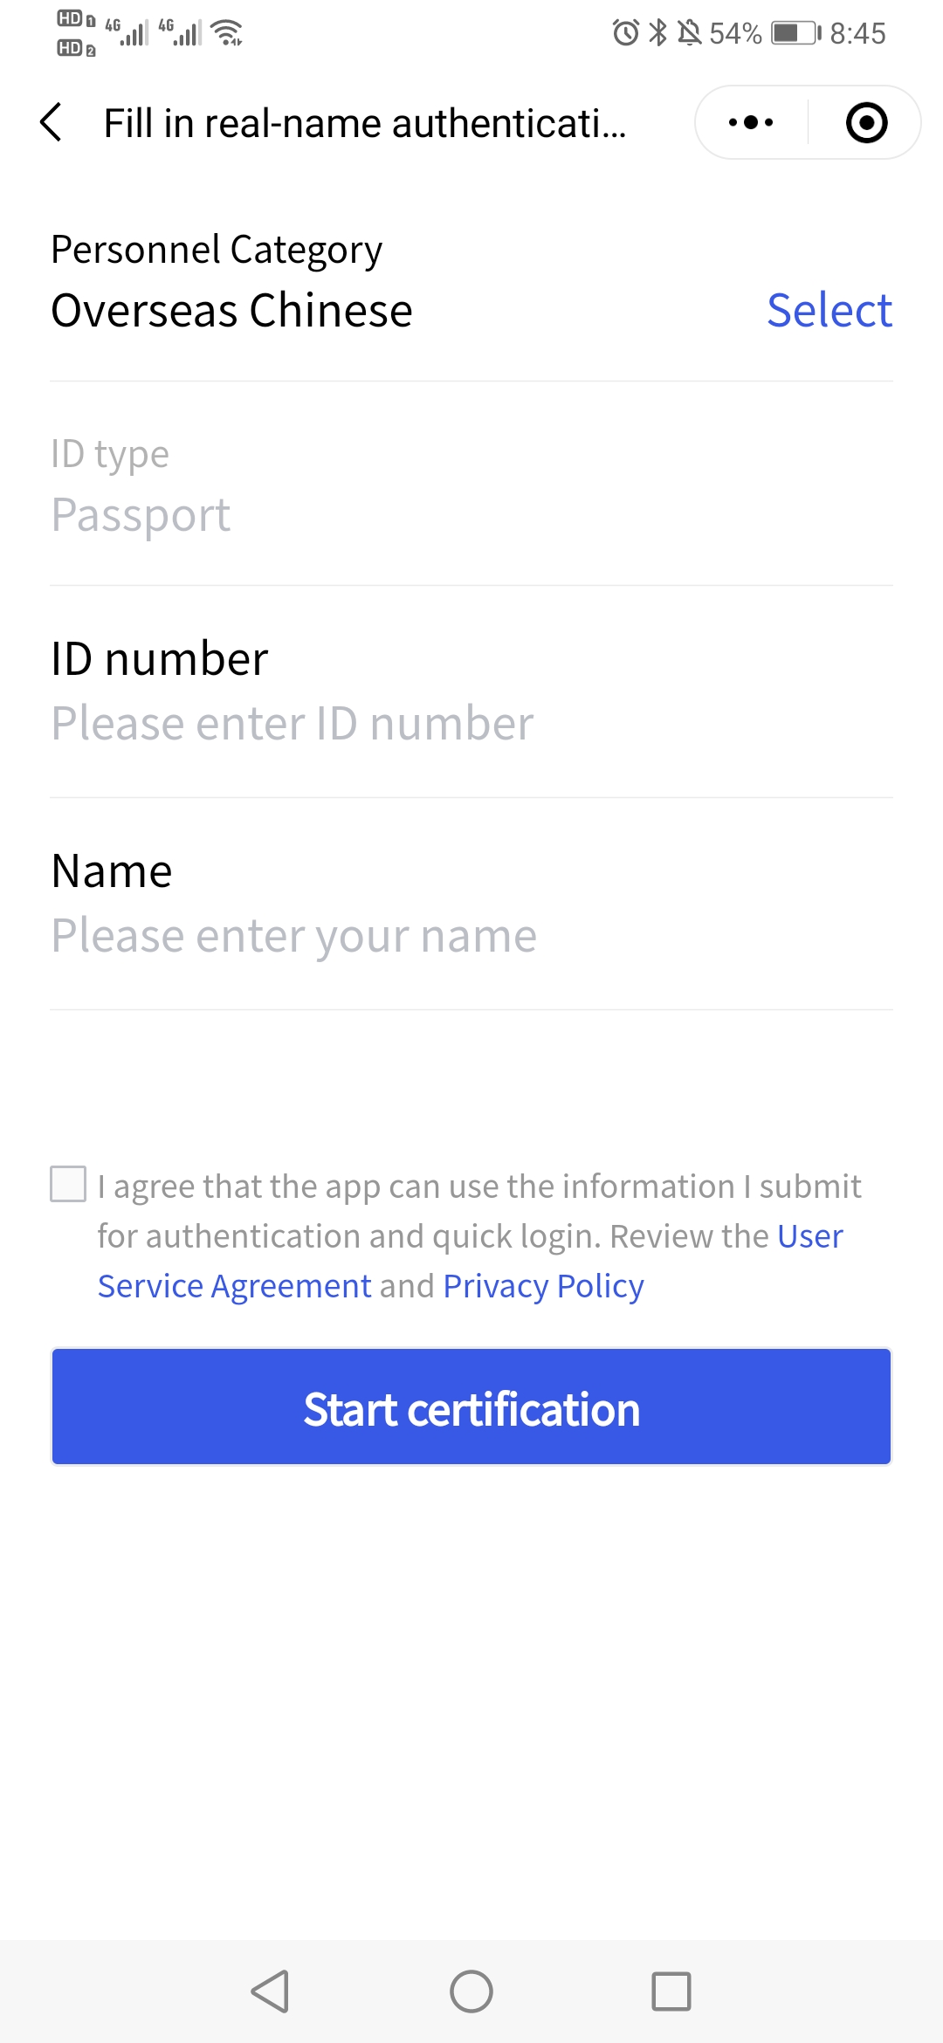Tap the Wi-Fi signal status icon
The width and height of the screenshot is (943, 2043).
pos(228,33)
